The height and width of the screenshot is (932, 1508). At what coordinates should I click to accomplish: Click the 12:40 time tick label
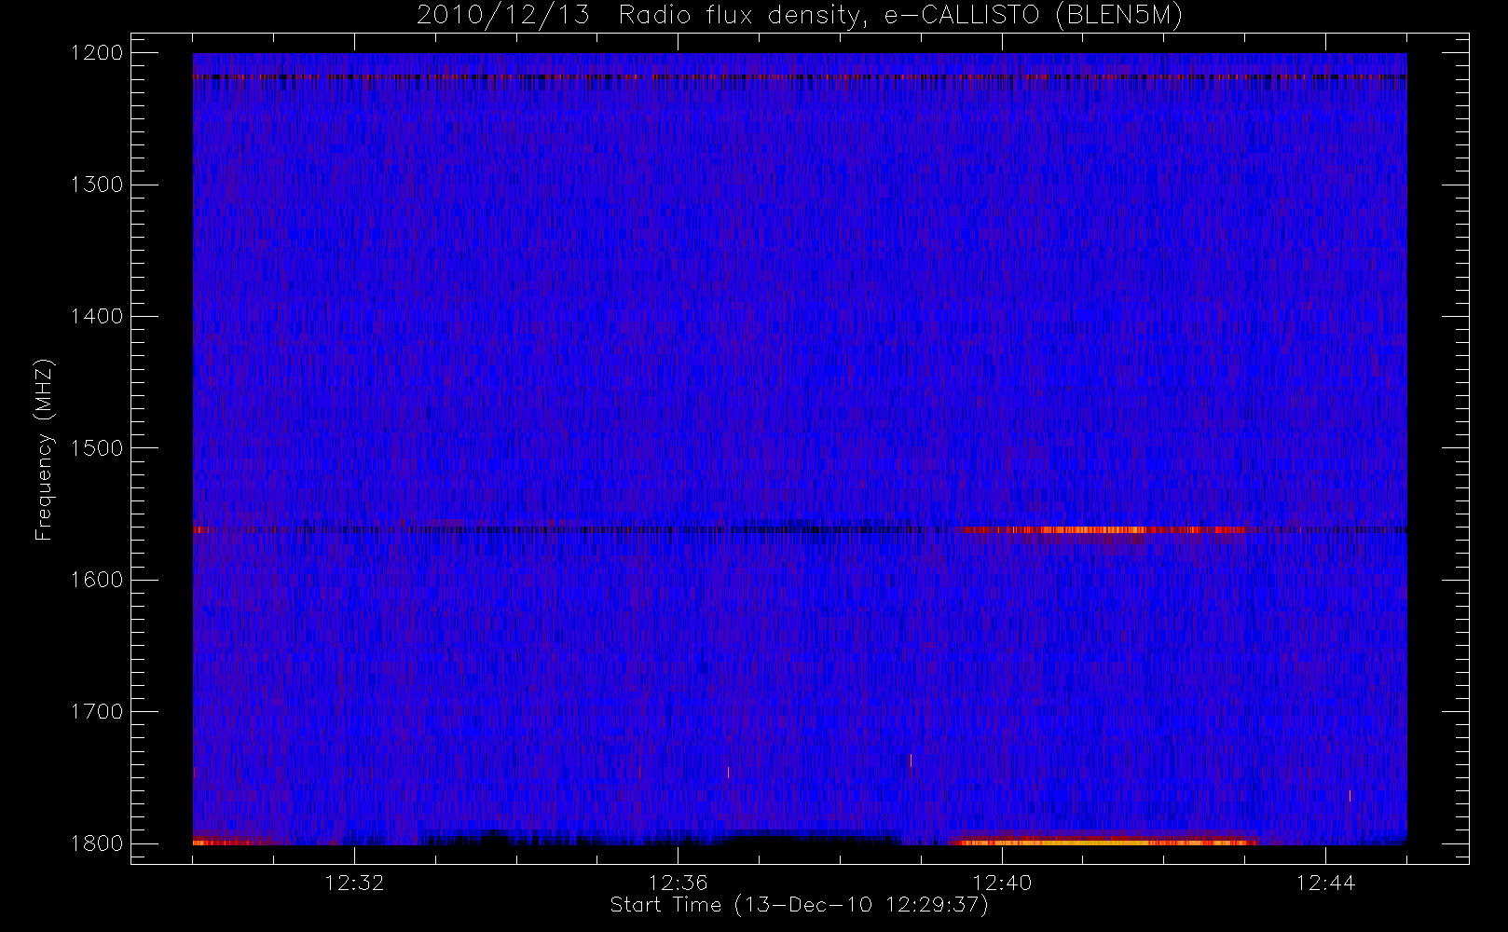tap(1002, 883)
